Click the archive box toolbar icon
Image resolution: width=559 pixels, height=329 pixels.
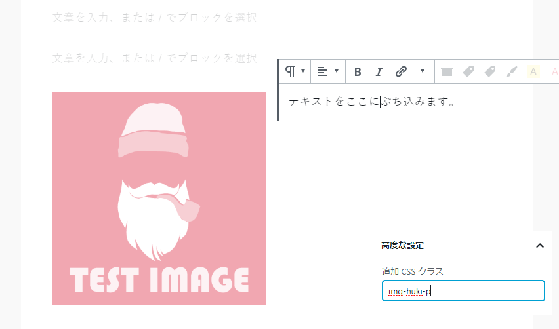[x=446, y=71]
